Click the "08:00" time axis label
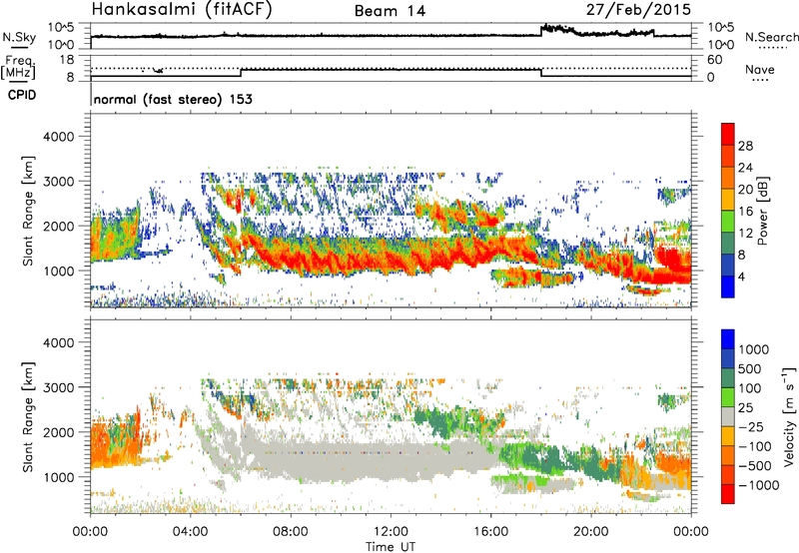799x553 pixels. pyautogui.click(x=291, y=532)
